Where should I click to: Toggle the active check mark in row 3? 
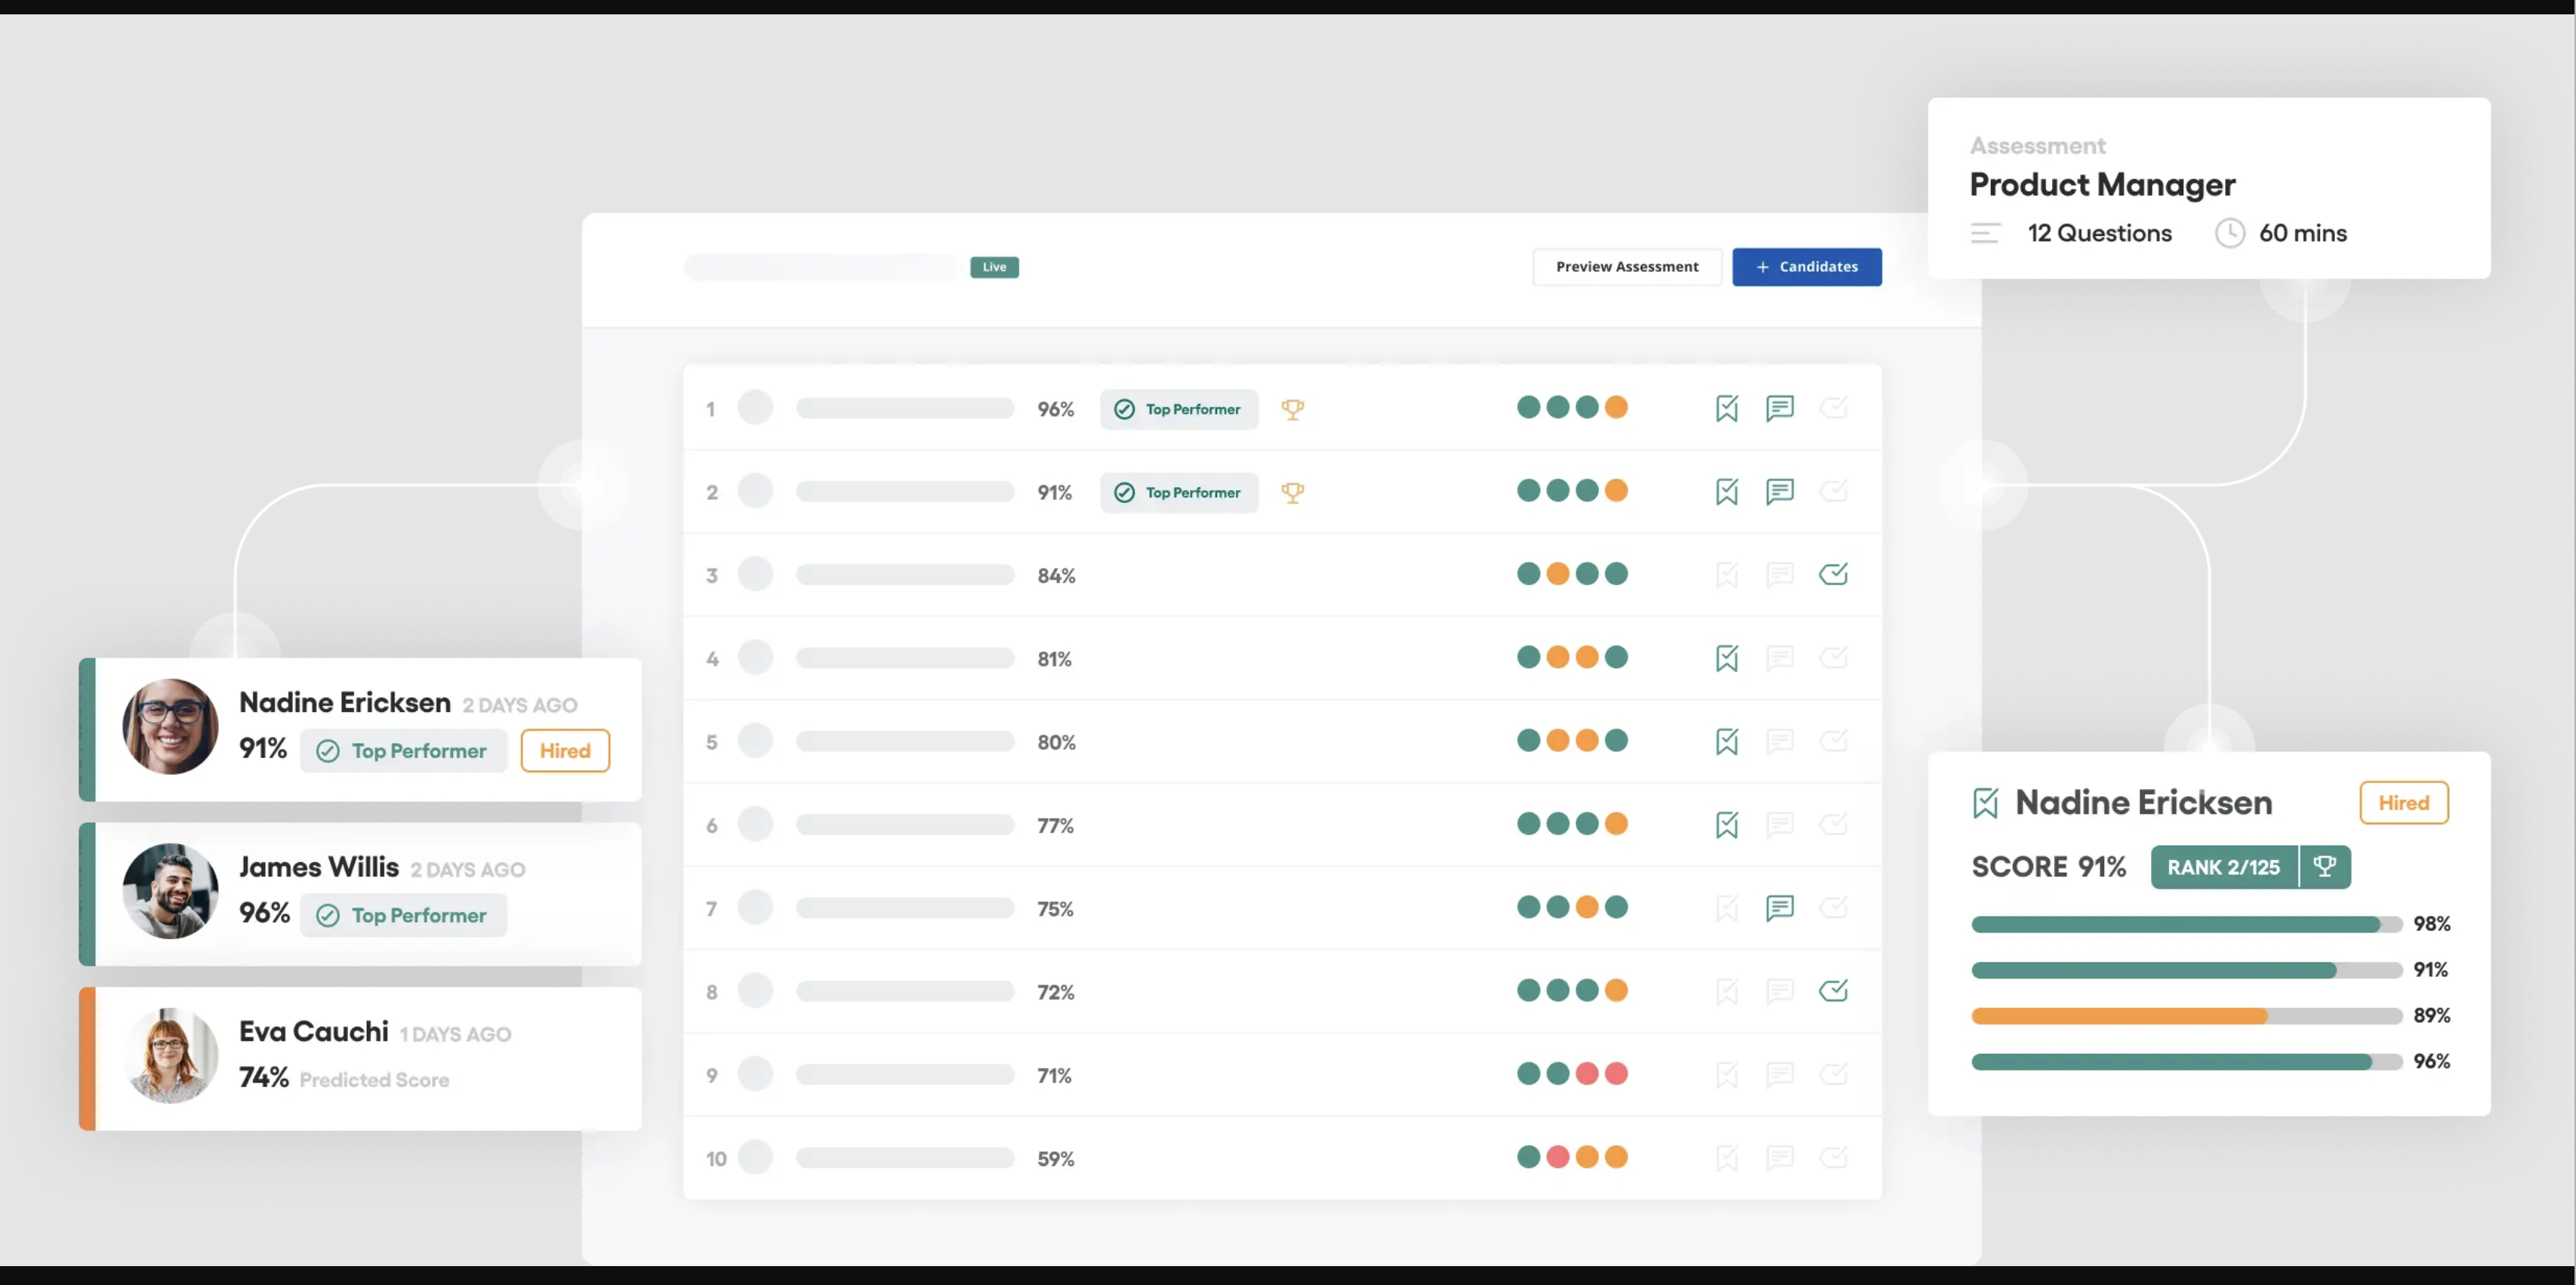pos(1833,574)
